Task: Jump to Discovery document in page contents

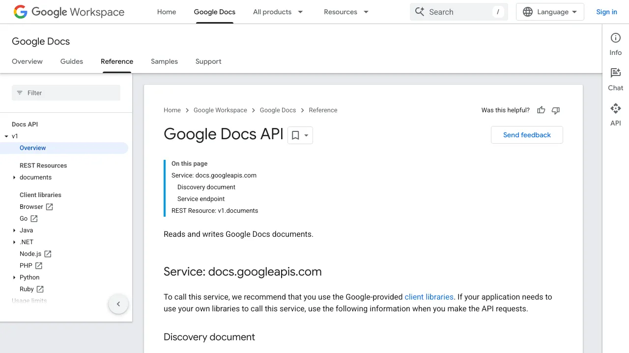Action: point(206,187)
